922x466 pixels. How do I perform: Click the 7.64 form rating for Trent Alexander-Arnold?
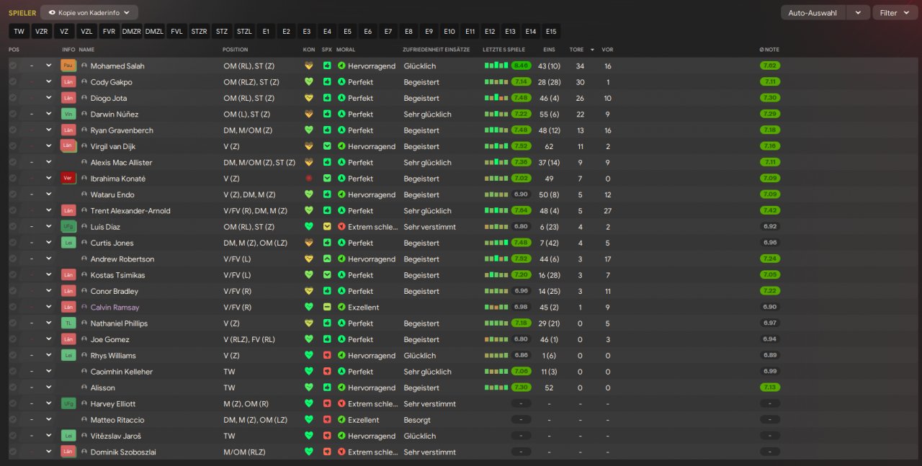[x=522, y=211]
